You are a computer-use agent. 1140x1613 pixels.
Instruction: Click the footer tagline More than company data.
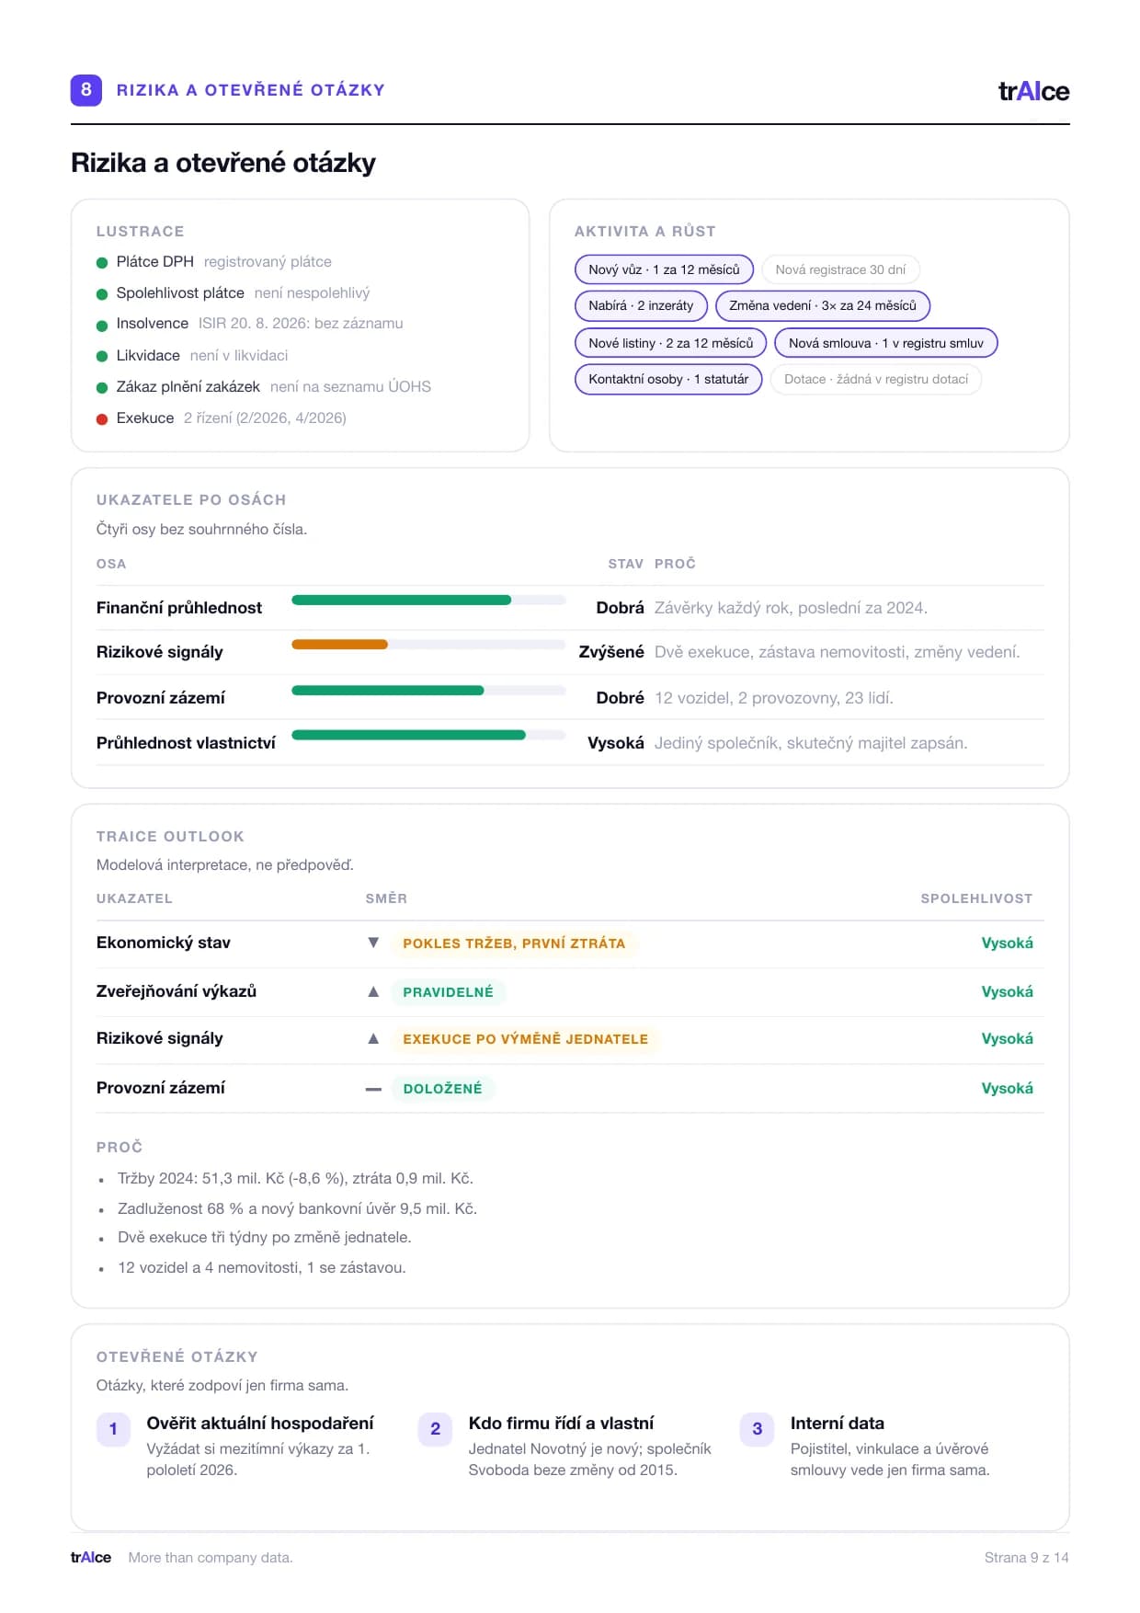(x=211, y=1558)
